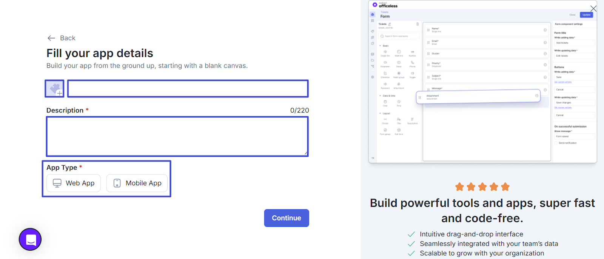The image size is (604, 259).
Task: Collapse the Layout section in preview
Action: [381, 113]
